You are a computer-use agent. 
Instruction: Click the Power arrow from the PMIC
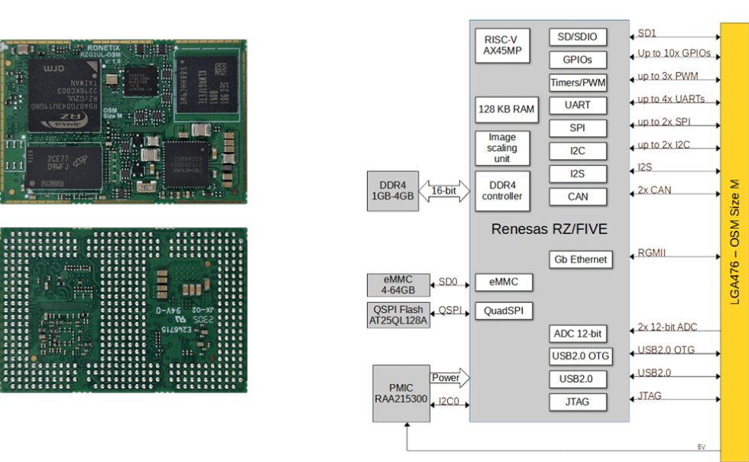click(x=450, y=378)
